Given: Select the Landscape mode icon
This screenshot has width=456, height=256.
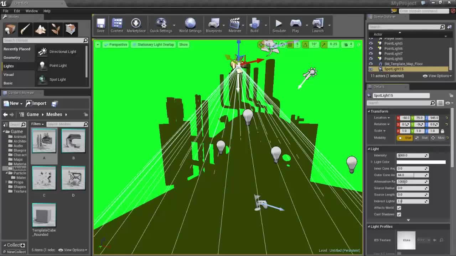Looking at the screenshot, I should pyautogui.click(x=40, y=29).
